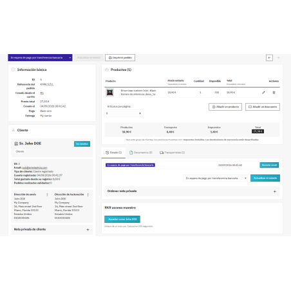291x291 pixels.
Task: Click the Impuestos amount in summary
Action: (x=214, y=132)
